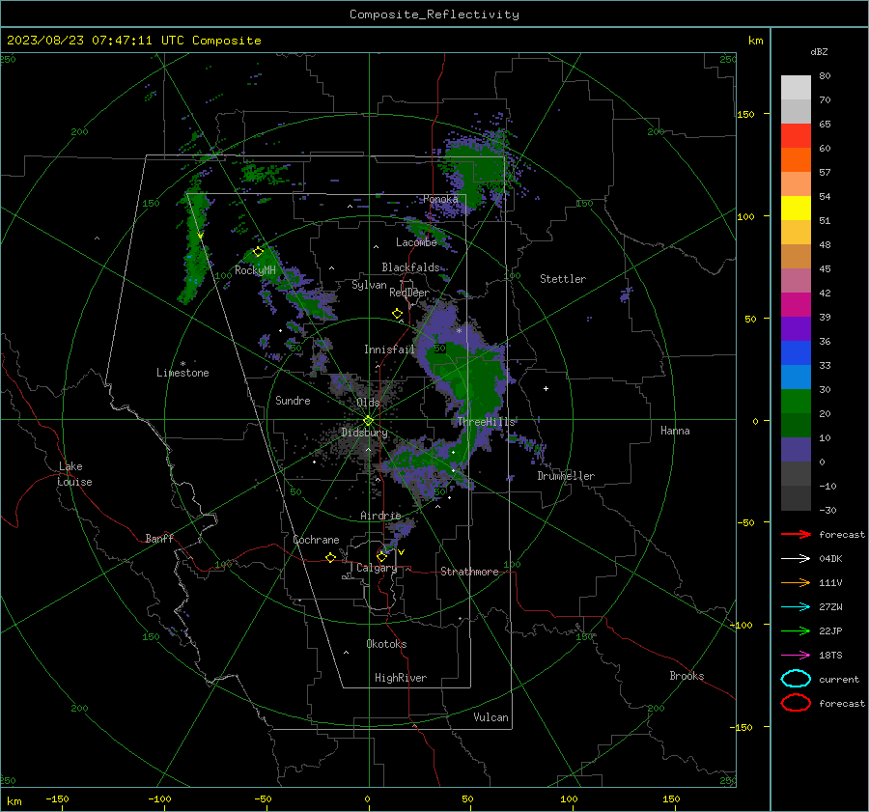
Task: Click the Lake Louise map label
Action: point(74,474)
